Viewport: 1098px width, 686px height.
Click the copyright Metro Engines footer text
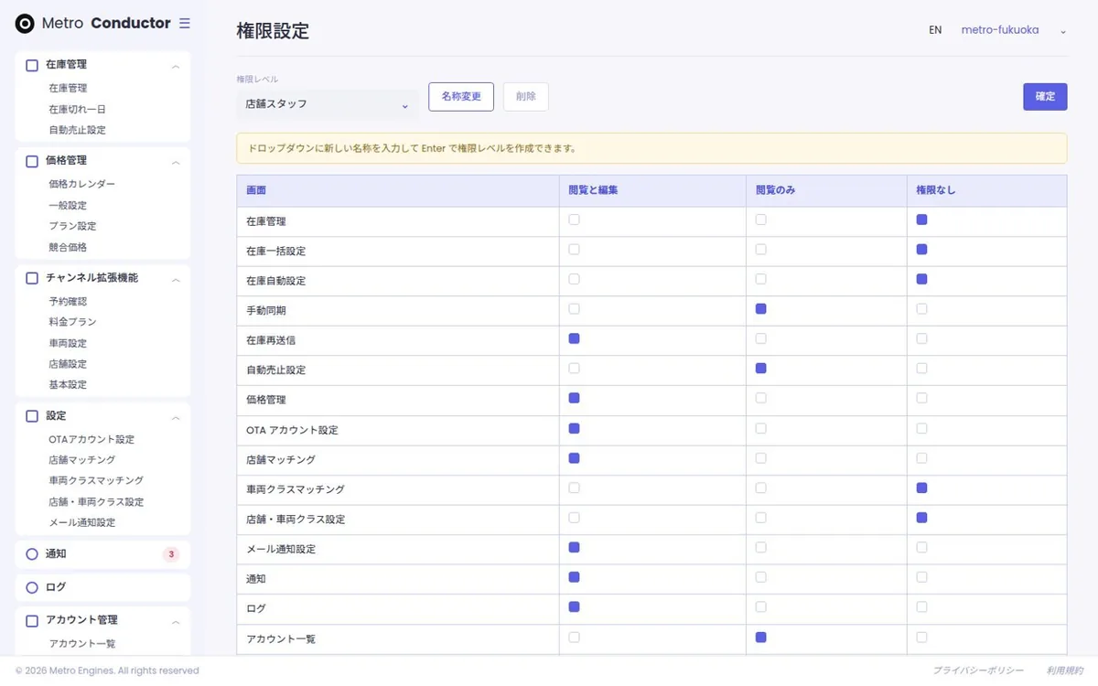107,670
